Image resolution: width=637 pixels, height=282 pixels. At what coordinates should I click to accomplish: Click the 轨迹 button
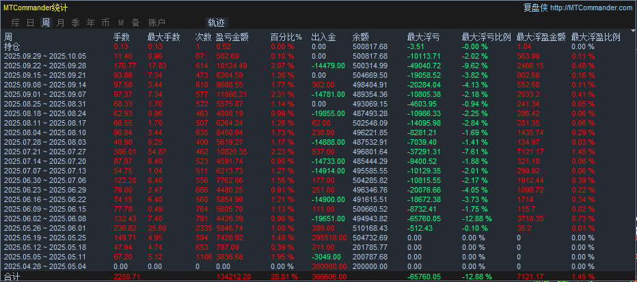pyautogui.click(x=217, y=23)
